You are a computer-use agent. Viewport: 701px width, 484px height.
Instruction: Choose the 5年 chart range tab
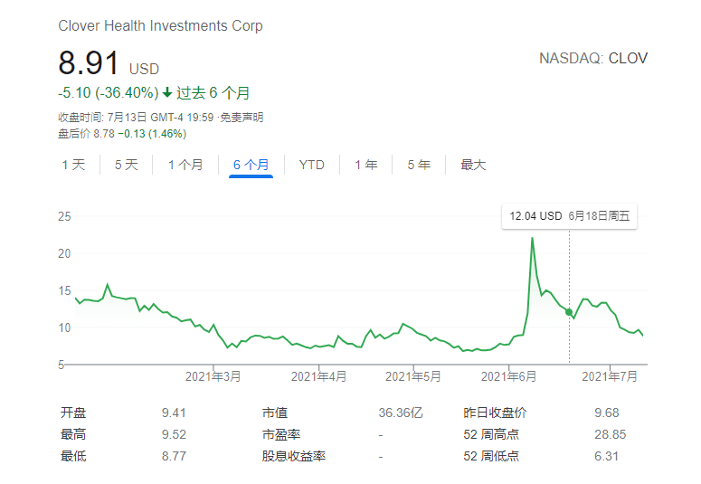pyautogui.click(x=418, y=165)
